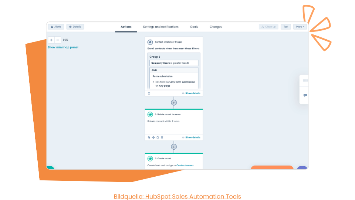
Task: Expand the More dropdown menu
Action: [300, 27]
